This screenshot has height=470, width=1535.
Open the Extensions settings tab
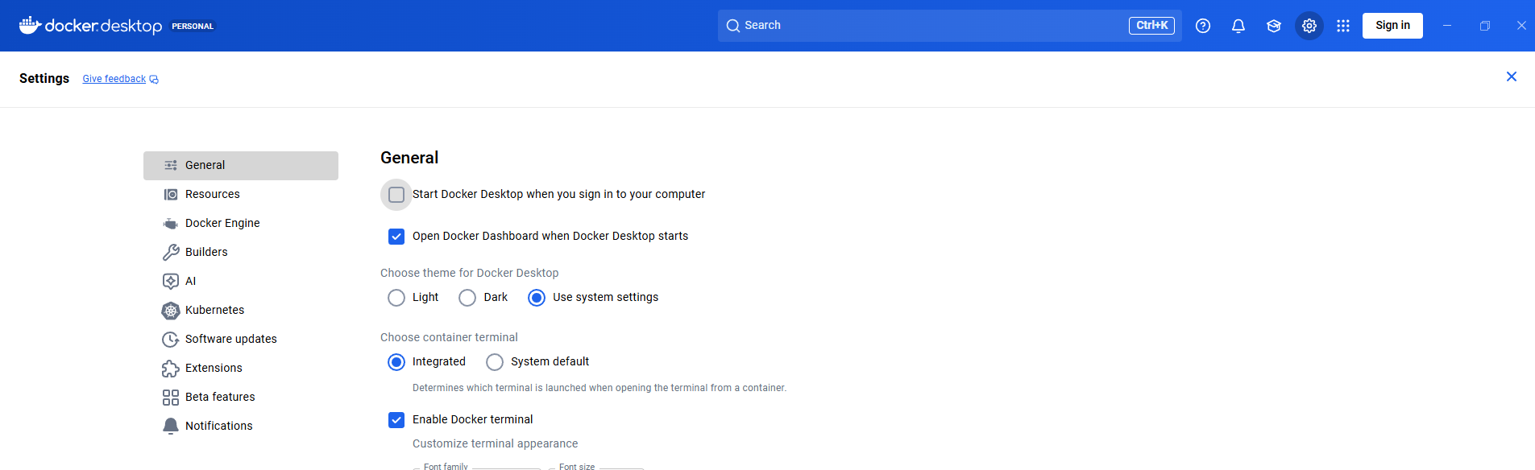click(241, 369)
